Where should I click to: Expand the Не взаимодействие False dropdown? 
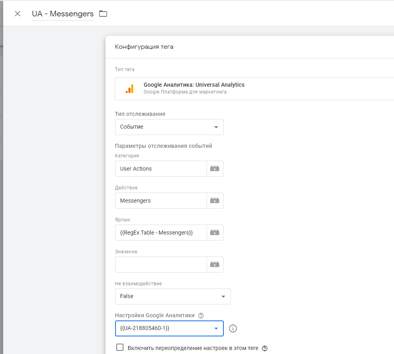tap(173, 296)
